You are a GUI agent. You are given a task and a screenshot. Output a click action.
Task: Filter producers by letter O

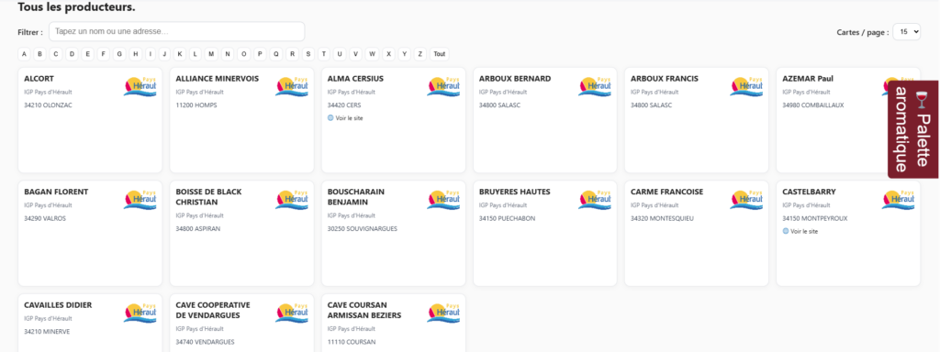pyautogui.click(x=243, y=54)
